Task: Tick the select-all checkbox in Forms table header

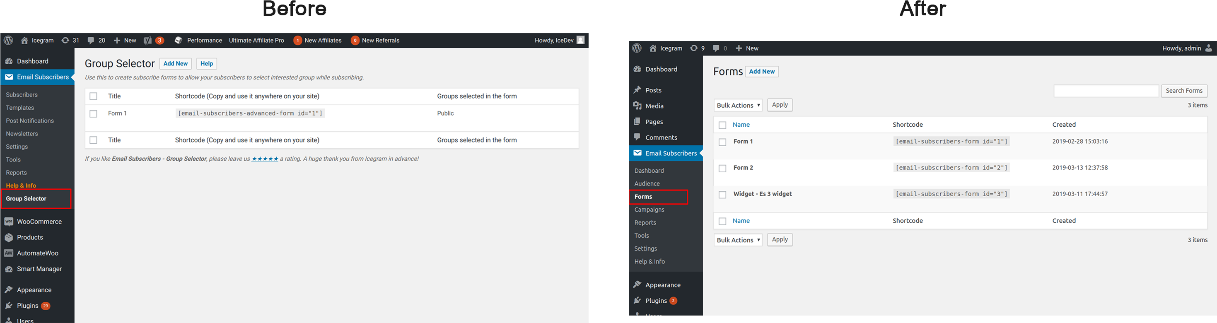Action: 722,125
